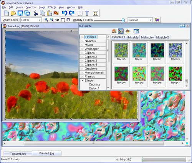Open a file with folder icon
This screenshot has height=163, width=192.
pos(13,13)
